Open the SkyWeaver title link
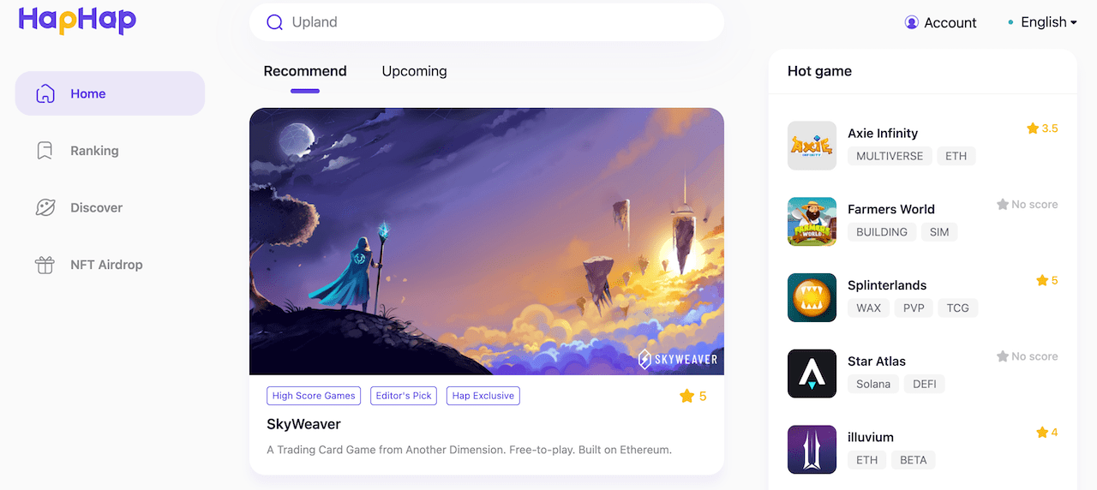 point(303,424)
